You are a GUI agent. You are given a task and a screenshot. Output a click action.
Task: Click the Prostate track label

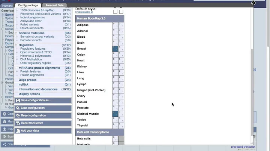[x=83, y=108]
